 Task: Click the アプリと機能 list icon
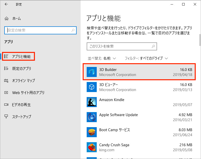coord(6,56)
